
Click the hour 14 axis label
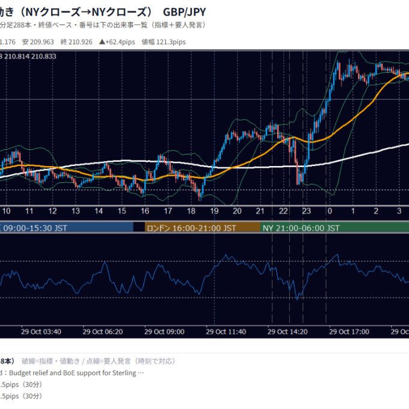click(x=99, y=211)
